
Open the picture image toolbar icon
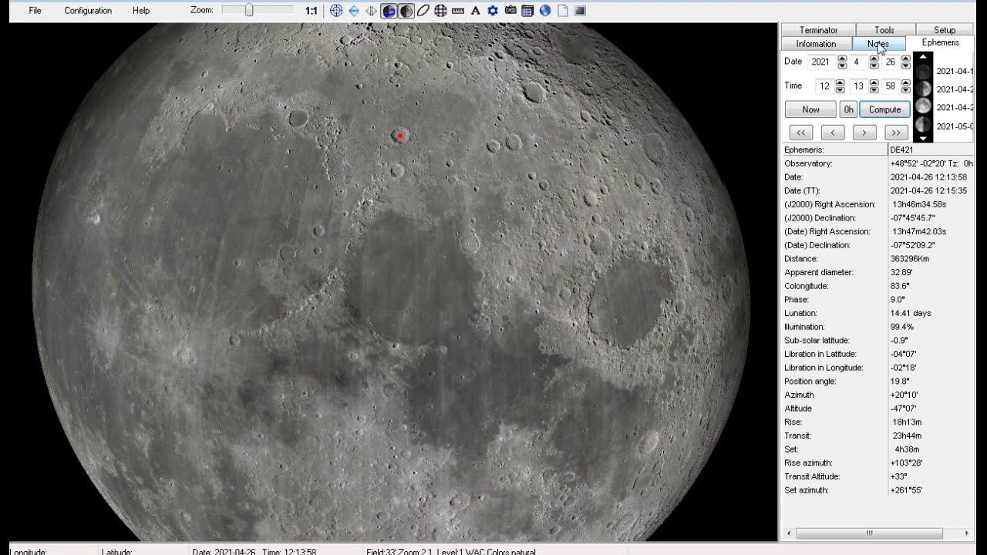580,11
